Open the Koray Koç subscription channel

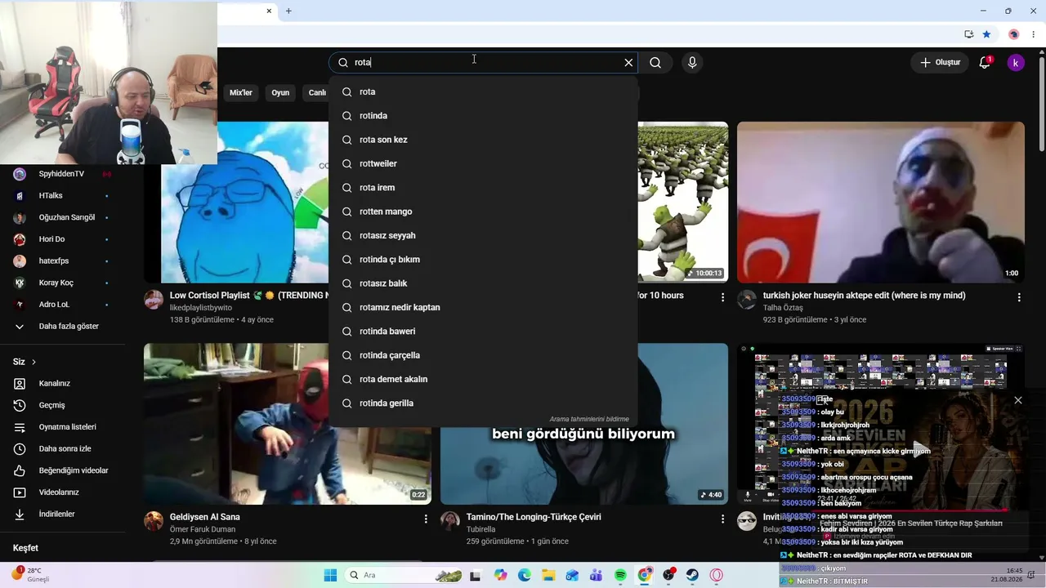pyautogui.click(x=61, y=283)
